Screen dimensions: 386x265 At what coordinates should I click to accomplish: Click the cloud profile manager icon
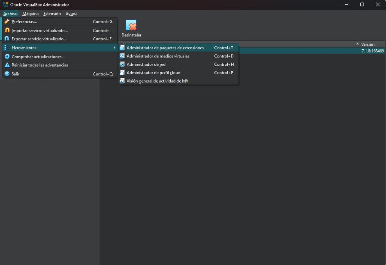pos(122,73)
